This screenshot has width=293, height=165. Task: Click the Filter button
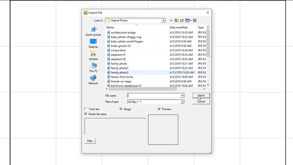pos(90,141)
